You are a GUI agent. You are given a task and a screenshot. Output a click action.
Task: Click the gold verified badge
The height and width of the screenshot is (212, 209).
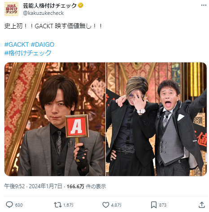coord(81,5)
